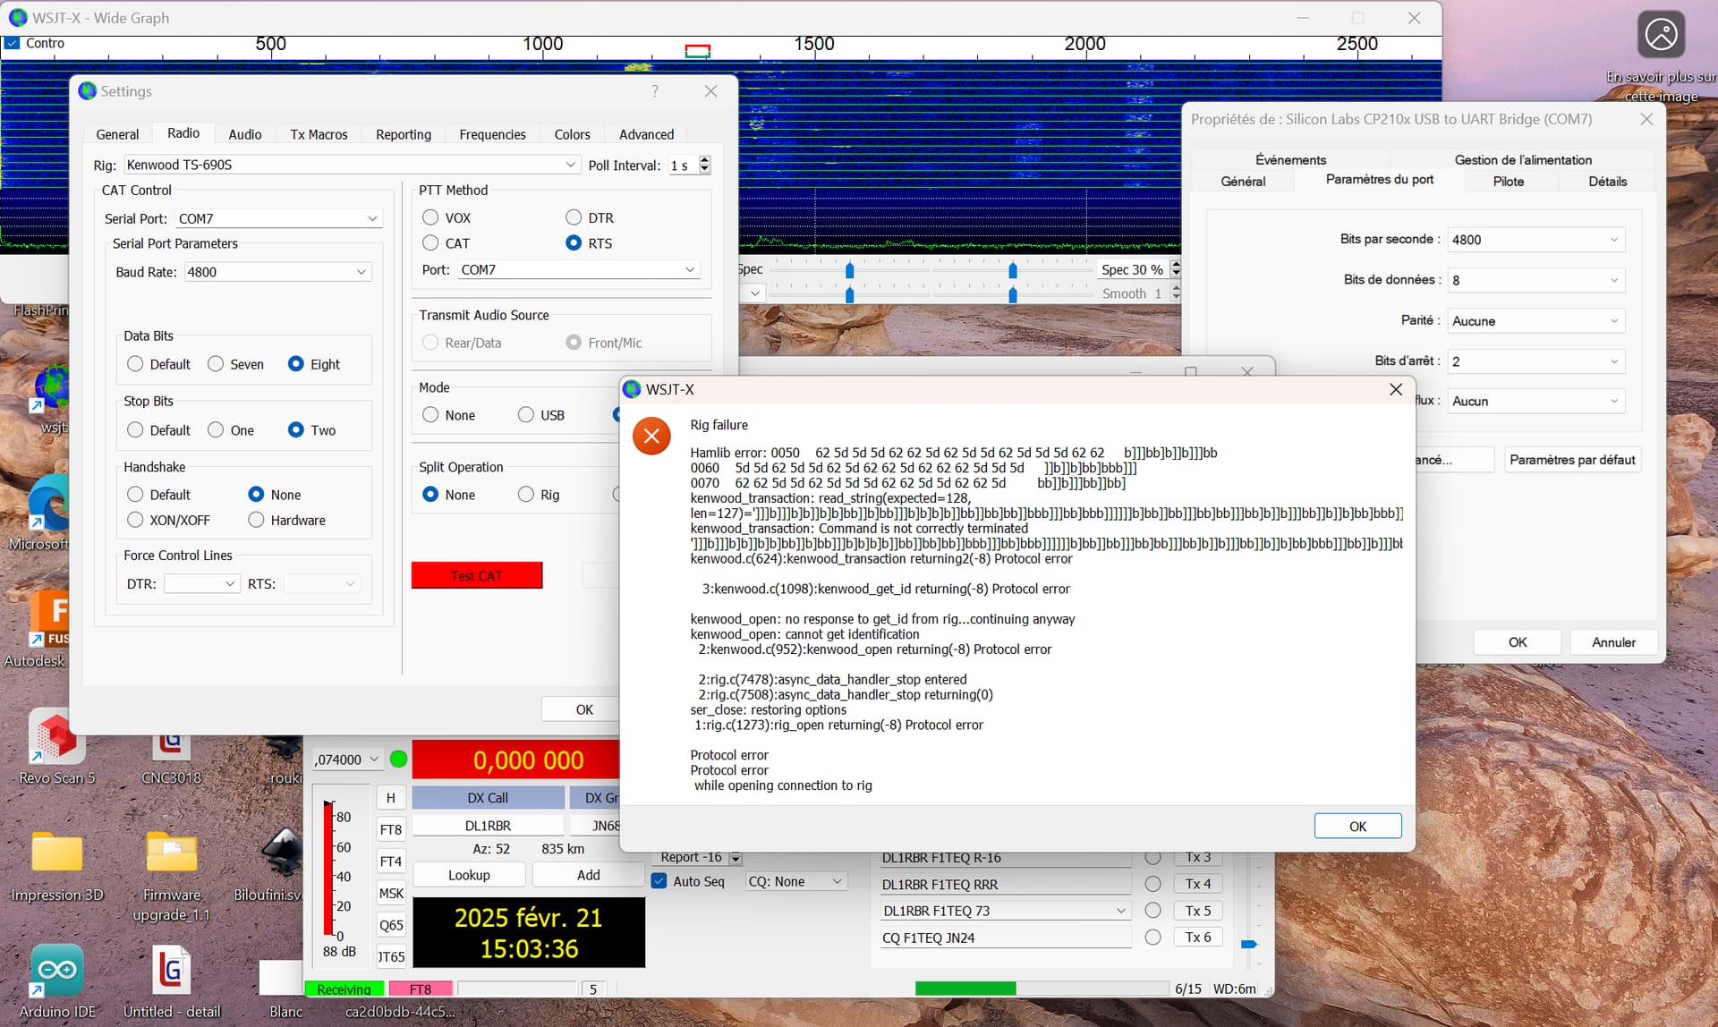Expand the Baud Rate dropdown
Image resolution: width=1718 pixels, height=1027 pixels.
(x=277, y=272)
